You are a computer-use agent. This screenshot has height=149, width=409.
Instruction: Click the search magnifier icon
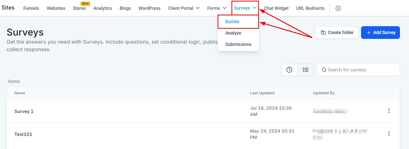click(x=324, y=70)
